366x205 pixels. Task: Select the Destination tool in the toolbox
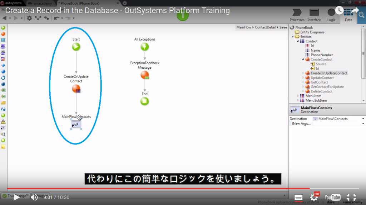[x=3, y=128]
